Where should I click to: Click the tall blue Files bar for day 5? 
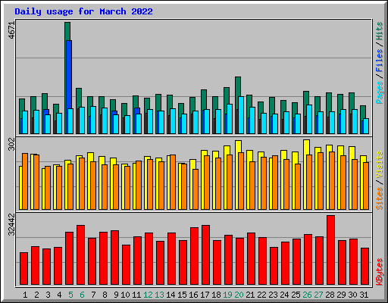click(x=69, y=74)
